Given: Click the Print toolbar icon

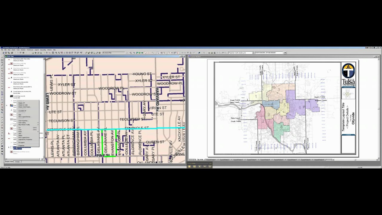Looking at the screenshot, I should pyautogui.click(x=12, y=53).
